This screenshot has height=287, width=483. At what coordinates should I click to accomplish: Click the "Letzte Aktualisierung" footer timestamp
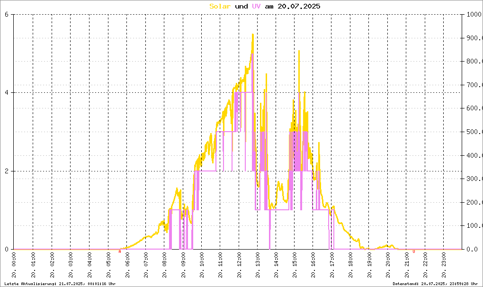(x=60, y=284)
